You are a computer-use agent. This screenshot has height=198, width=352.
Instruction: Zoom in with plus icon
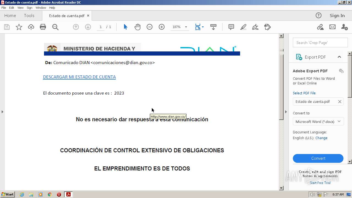point(162,27)
